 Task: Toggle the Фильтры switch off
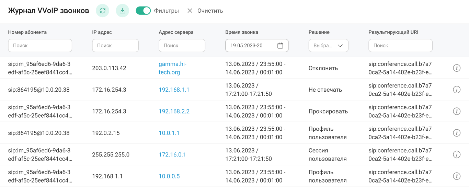click(x=143, y=11)
